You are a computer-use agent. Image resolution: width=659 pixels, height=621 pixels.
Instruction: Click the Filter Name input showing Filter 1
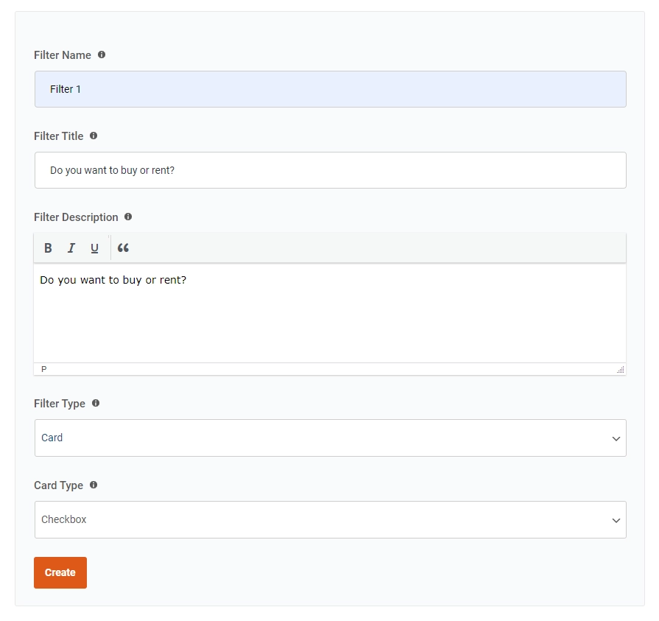coord(330,88)
